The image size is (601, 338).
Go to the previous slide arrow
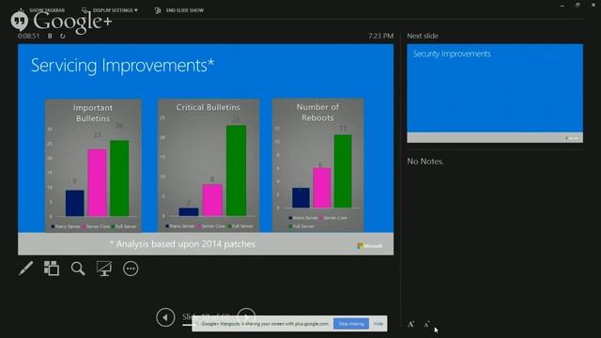tap(165, 317)
